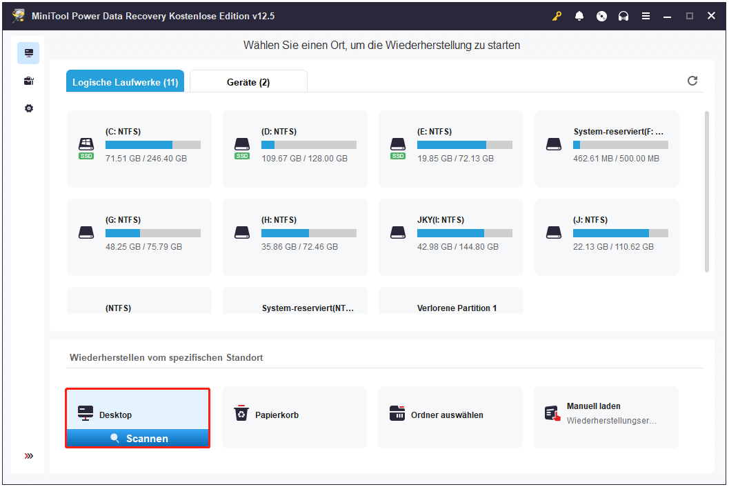Click the drive list vertical scrollbar
The height and width of the screenshot is (487, 729).
pos(707,192)
